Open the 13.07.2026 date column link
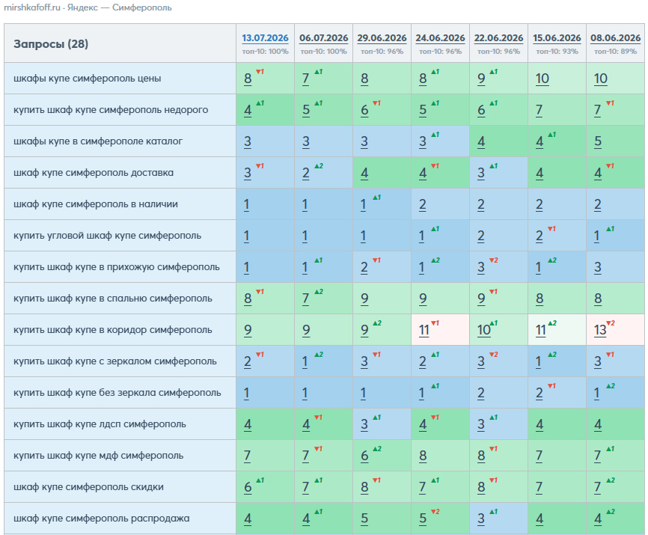Viewport: 648px width, 535px height. click(265, 38)
